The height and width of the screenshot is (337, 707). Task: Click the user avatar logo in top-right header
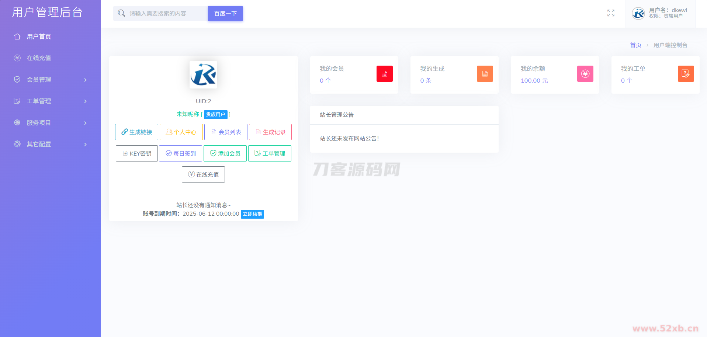638,13
